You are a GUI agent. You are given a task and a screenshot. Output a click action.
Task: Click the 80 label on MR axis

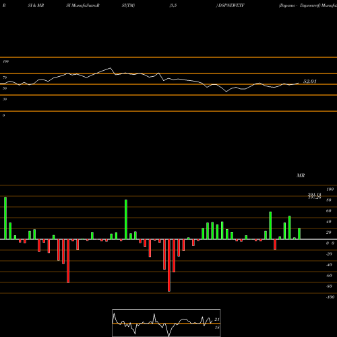pyautogui.click(x=329, y=200)
